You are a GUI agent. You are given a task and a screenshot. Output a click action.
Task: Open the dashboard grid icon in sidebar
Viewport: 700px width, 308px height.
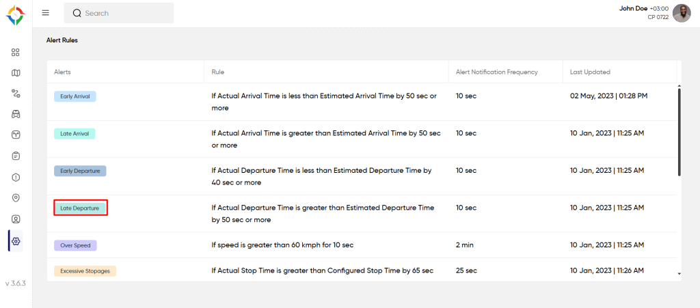[x=16, y=52]
